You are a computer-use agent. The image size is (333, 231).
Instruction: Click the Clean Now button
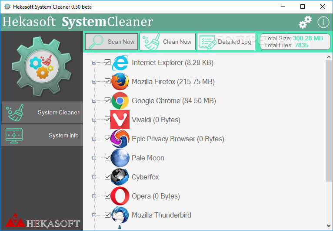(167, 42)
